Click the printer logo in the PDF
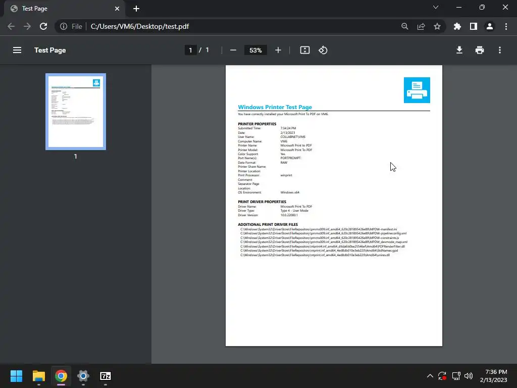This screenshot has width=517, height=388. point(417,90)
